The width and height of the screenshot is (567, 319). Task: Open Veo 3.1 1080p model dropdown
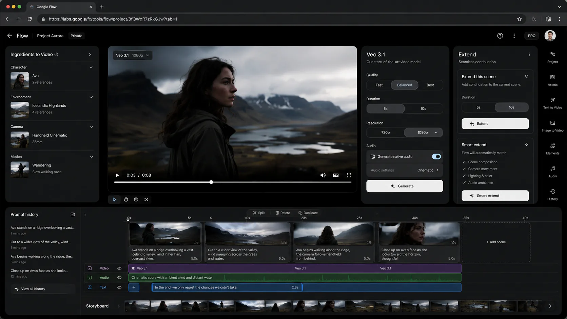132,55
